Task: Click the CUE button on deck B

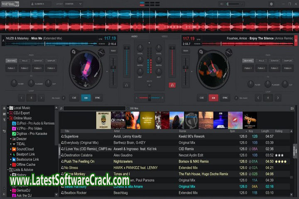Action: 201,98
